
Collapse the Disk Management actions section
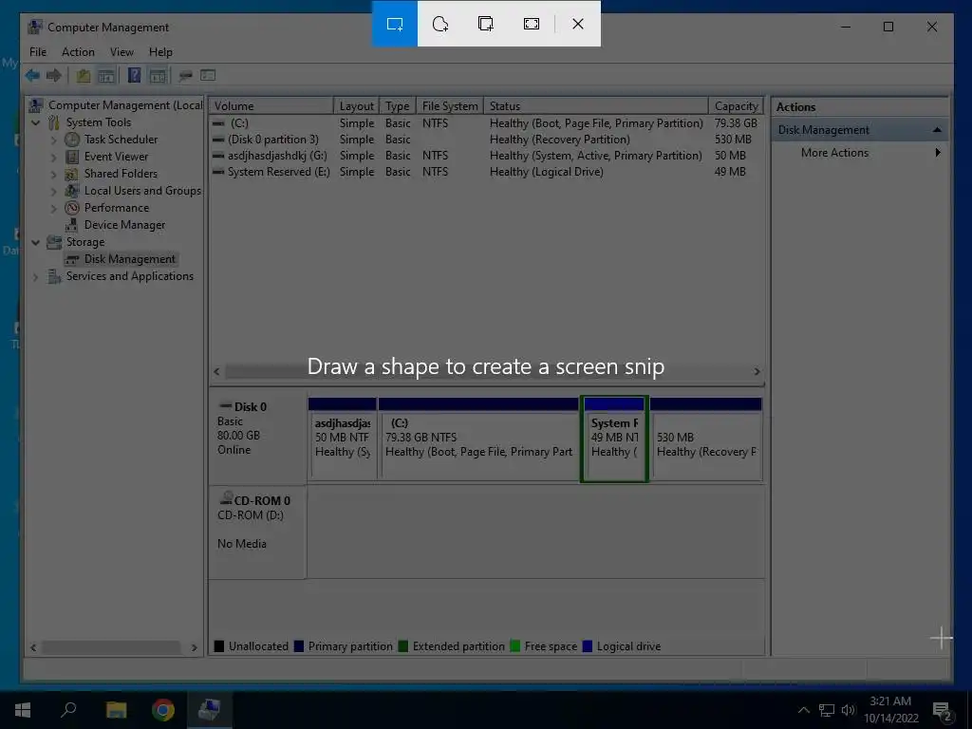click(937, 130)
